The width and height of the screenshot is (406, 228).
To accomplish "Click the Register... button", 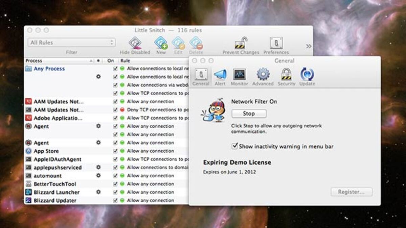I will 351,192.
